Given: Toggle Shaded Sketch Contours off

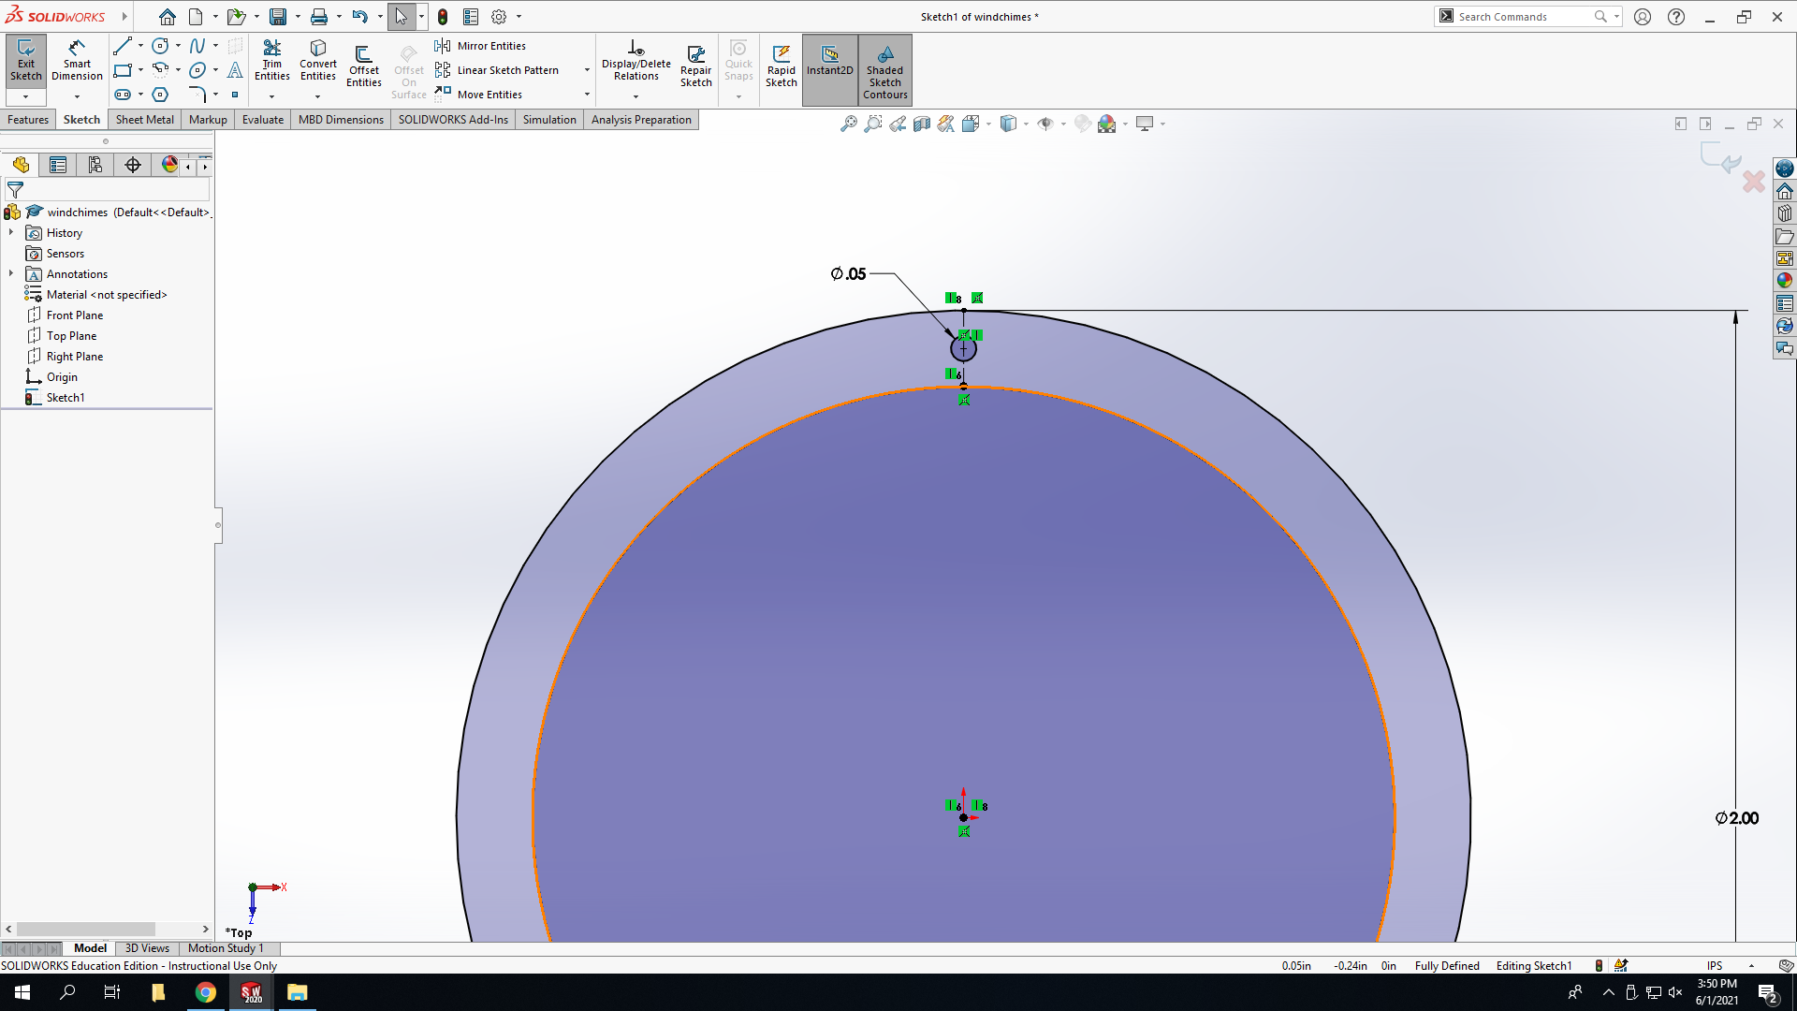Looking at the screenshot, I should 884,70.
